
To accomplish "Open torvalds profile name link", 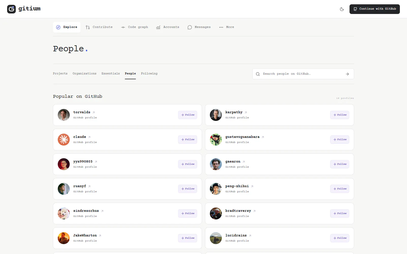I will (82, 112).
